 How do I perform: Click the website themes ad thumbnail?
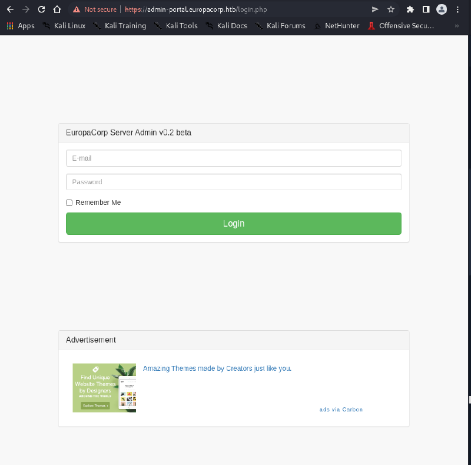(x=104, y=388)
